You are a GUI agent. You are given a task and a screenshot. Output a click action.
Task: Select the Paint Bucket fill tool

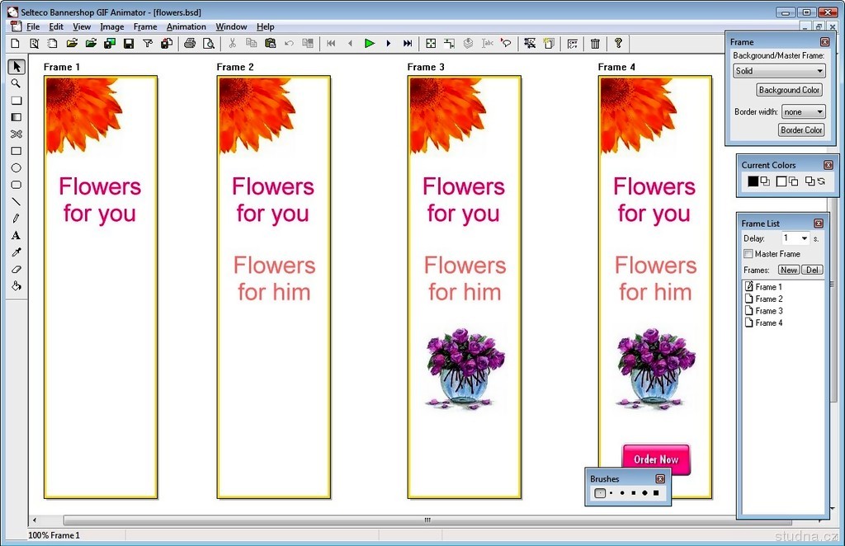[x=16, y=286]
